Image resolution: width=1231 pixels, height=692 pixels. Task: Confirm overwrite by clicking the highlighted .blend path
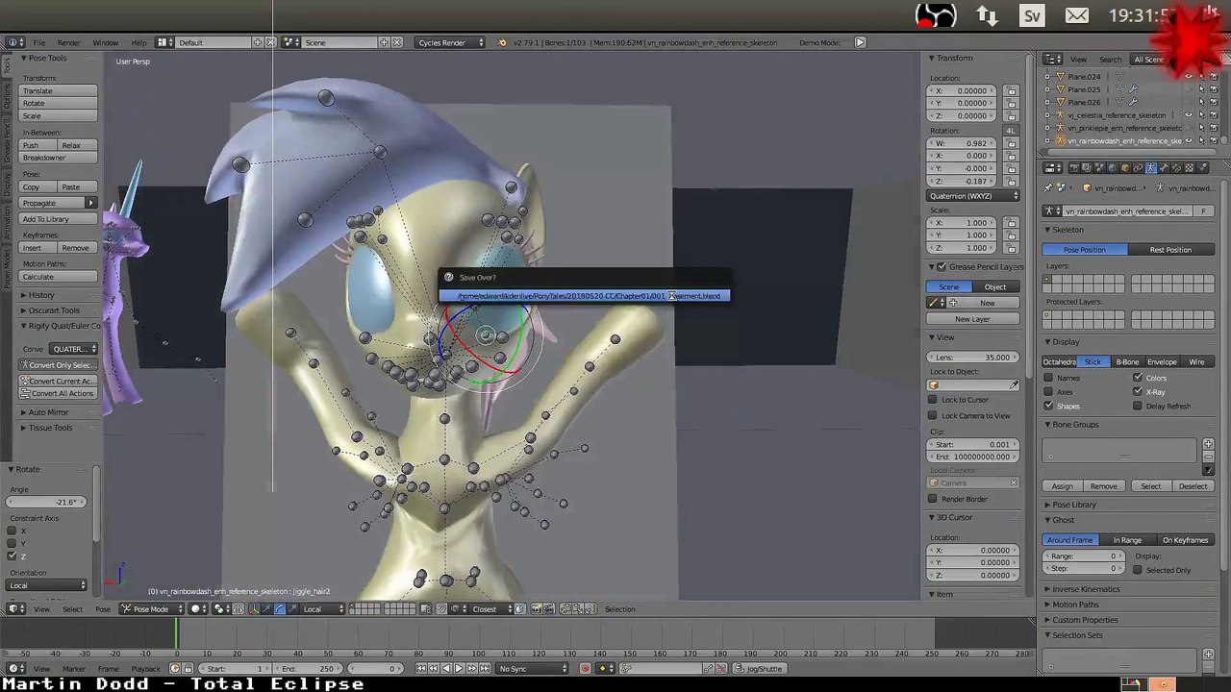(x=585, y=296)
